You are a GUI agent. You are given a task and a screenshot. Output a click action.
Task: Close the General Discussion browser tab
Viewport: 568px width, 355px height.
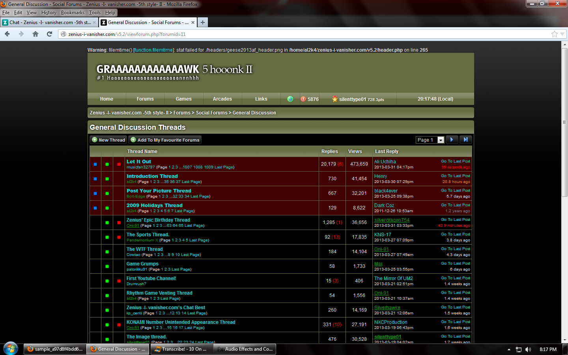coord(193,22)
